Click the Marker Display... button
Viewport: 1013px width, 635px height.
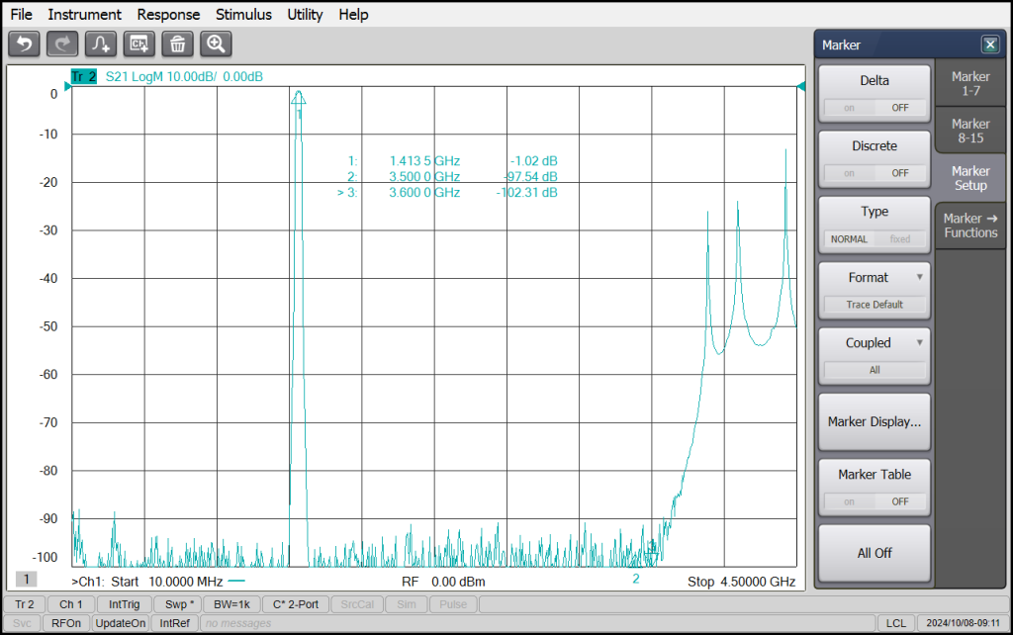pos(875,421)
